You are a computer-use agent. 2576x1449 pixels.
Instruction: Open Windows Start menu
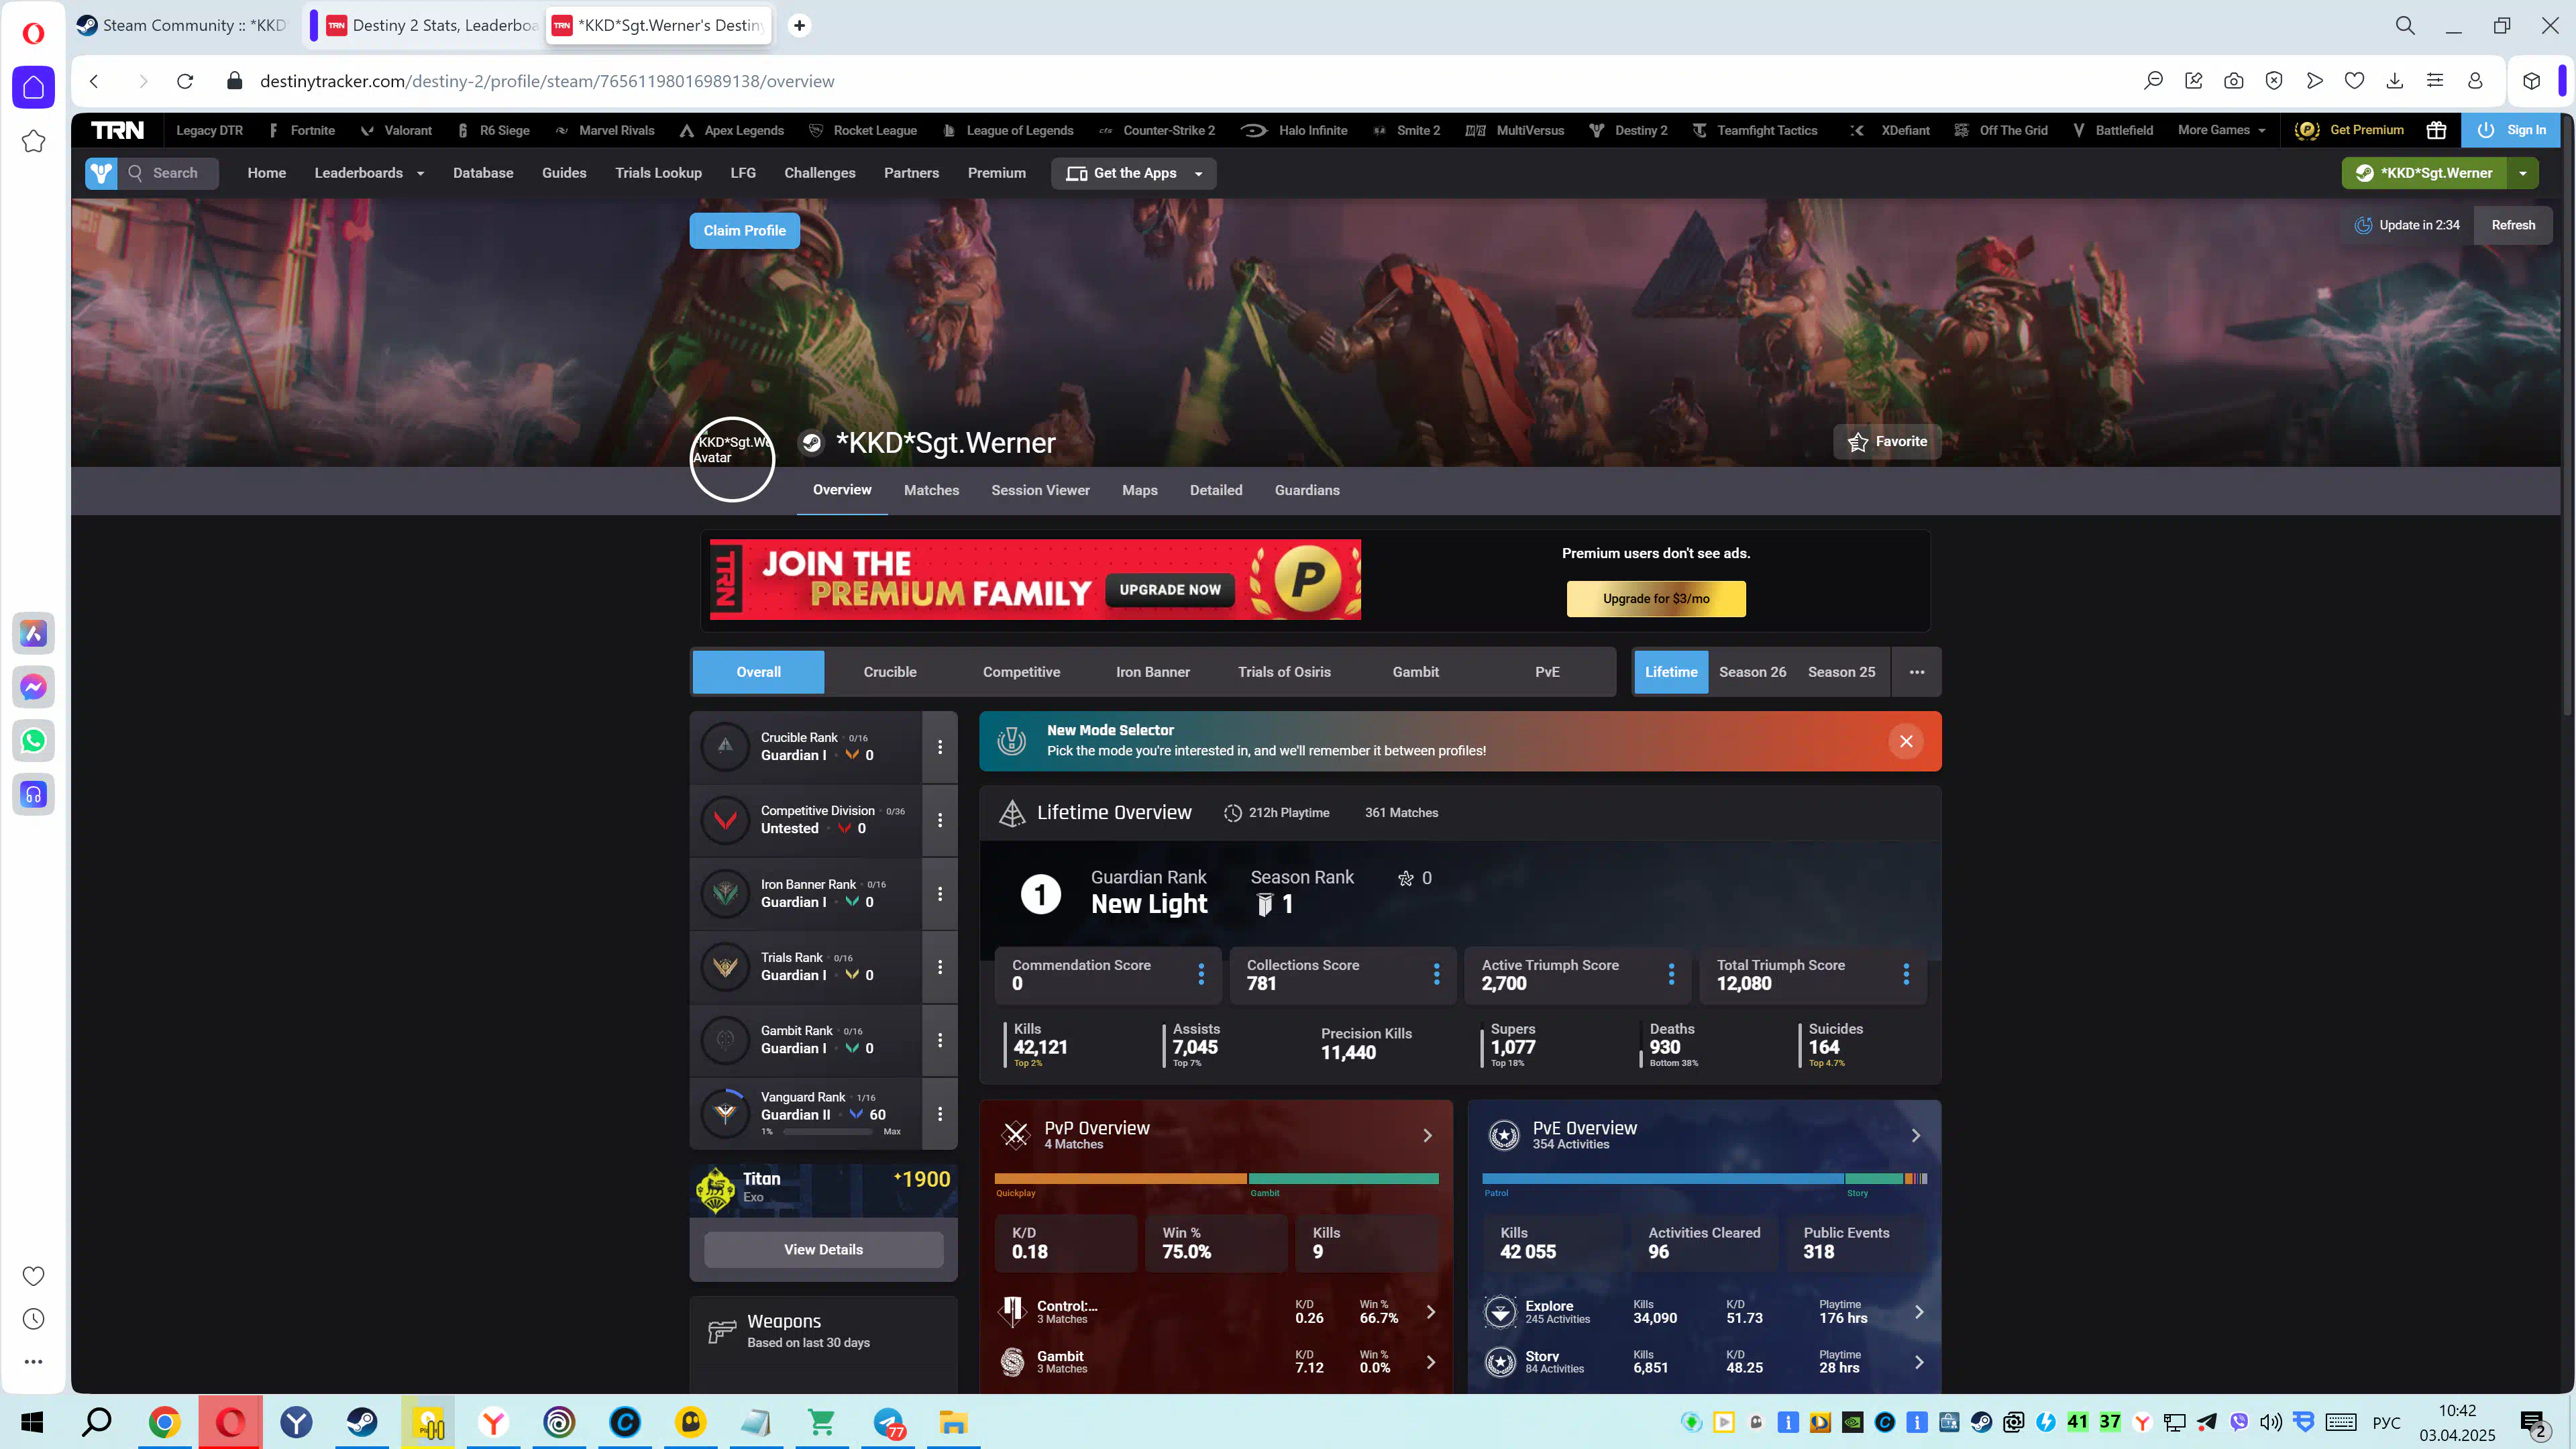coord(32,1422)
